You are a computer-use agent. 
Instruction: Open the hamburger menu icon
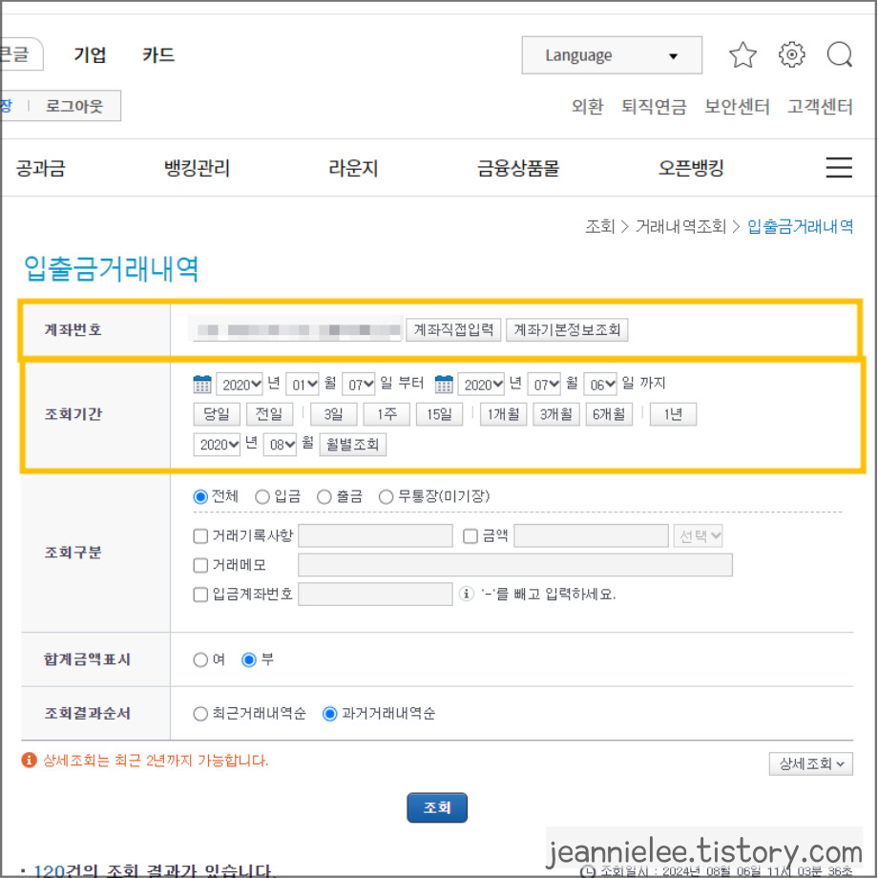tap(839, 167)
